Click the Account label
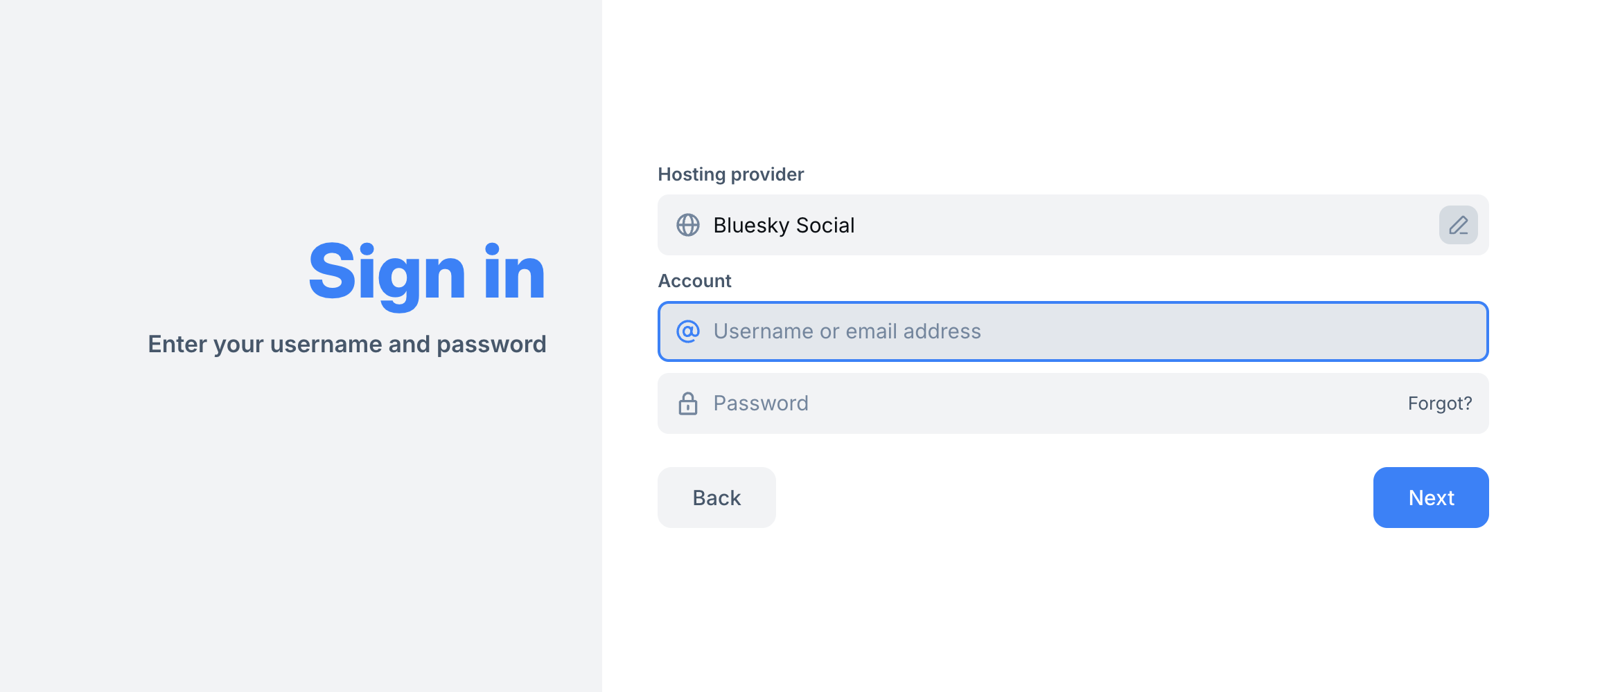The image size is (1609, 692). point(694,281)
